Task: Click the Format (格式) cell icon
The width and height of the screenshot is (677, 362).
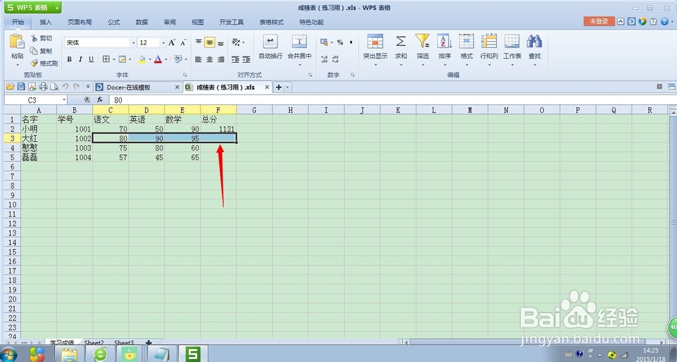Action: pos(466,41)
